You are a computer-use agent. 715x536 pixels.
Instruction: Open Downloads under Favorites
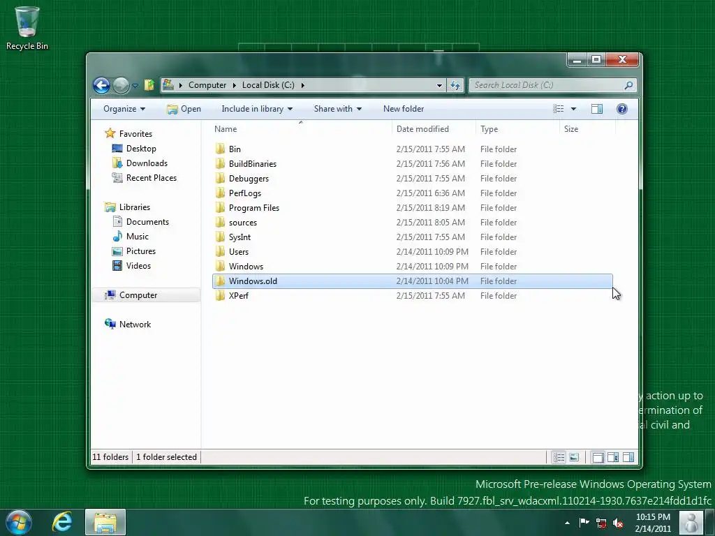click(x=147, y=163)
